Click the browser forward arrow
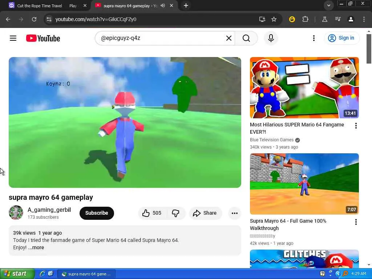The image size is (372, 279). [x=21, y=19]
